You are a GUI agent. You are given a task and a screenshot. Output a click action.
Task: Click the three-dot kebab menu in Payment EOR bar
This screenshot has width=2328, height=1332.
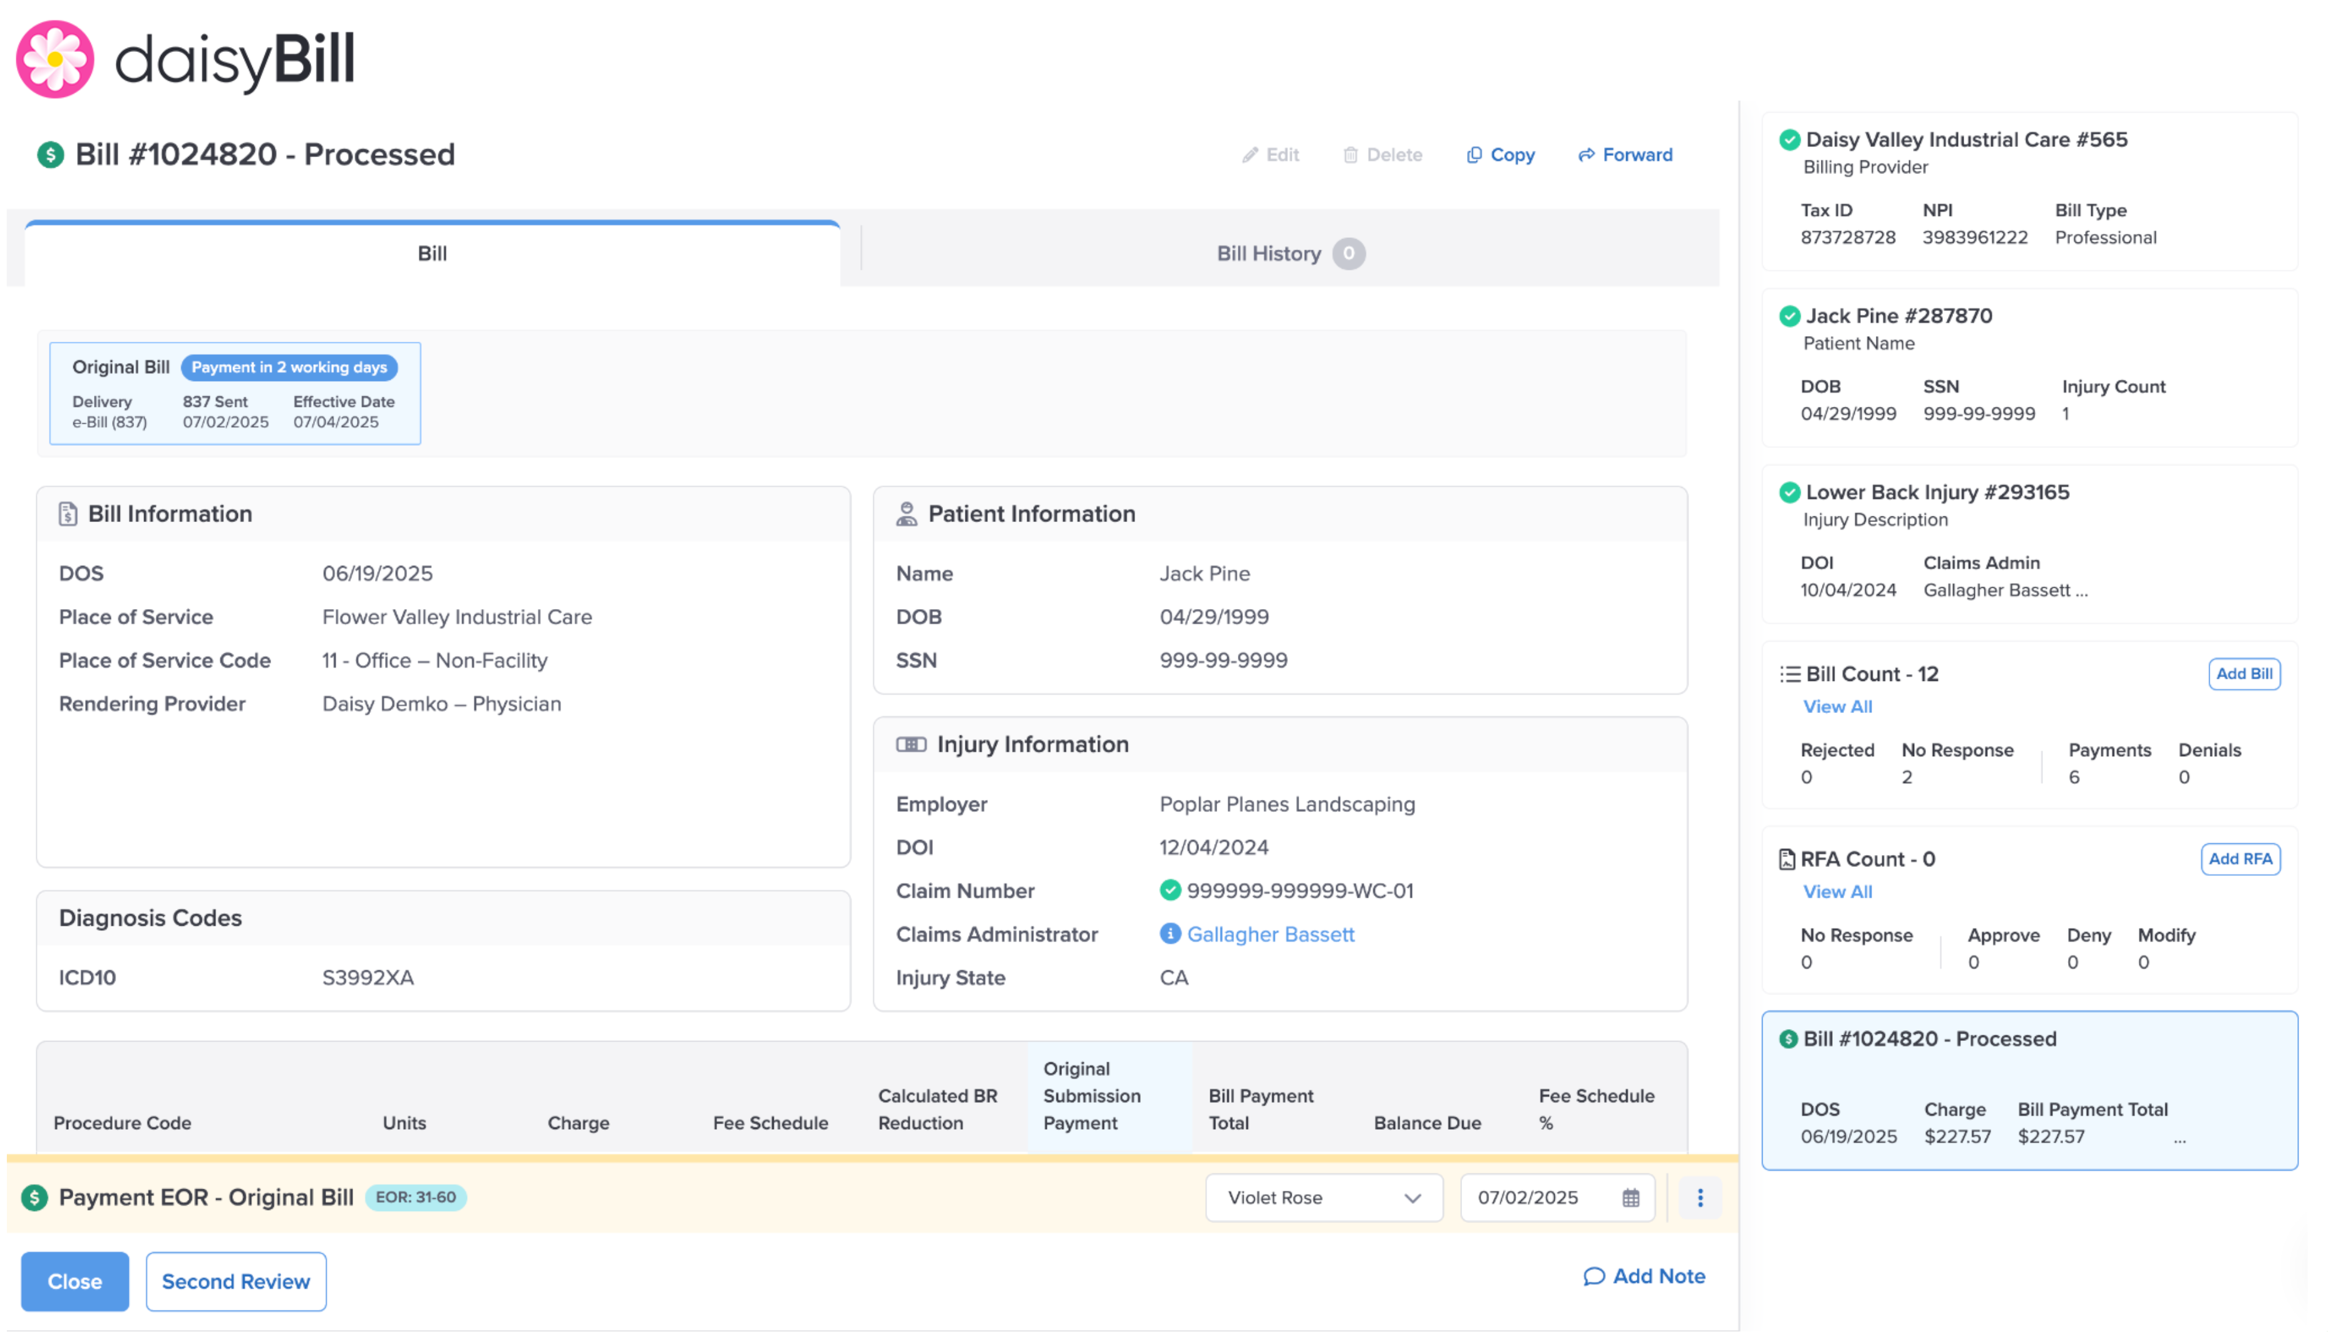click(1700, 1197)
